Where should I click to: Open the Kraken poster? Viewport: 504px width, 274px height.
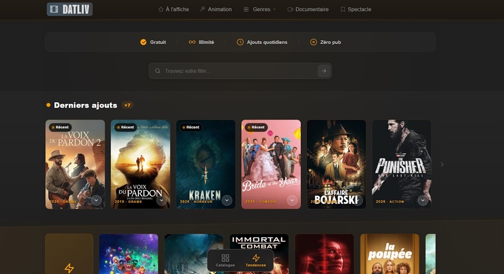coord(206,164)
